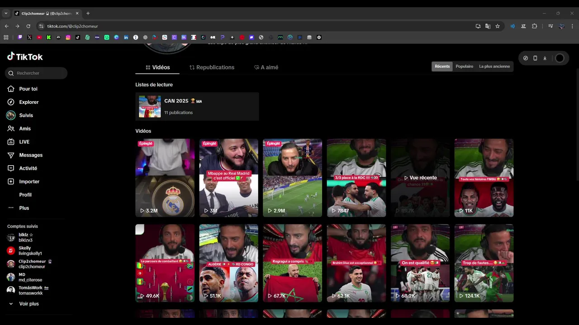Open the Algérie RD Congo video

[x=229, y=263]
